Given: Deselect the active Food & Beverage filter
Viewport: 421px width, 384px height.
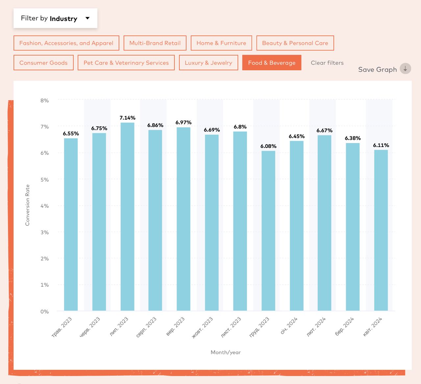Looking at the screenshot, I should point(272,63).
